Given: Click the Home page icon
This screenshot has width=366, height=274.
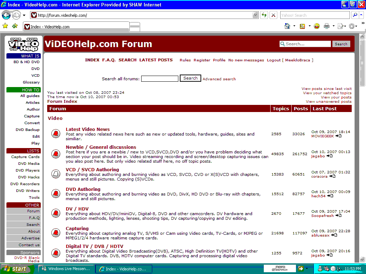Looking at the screenshot, I should pos(287,26).
